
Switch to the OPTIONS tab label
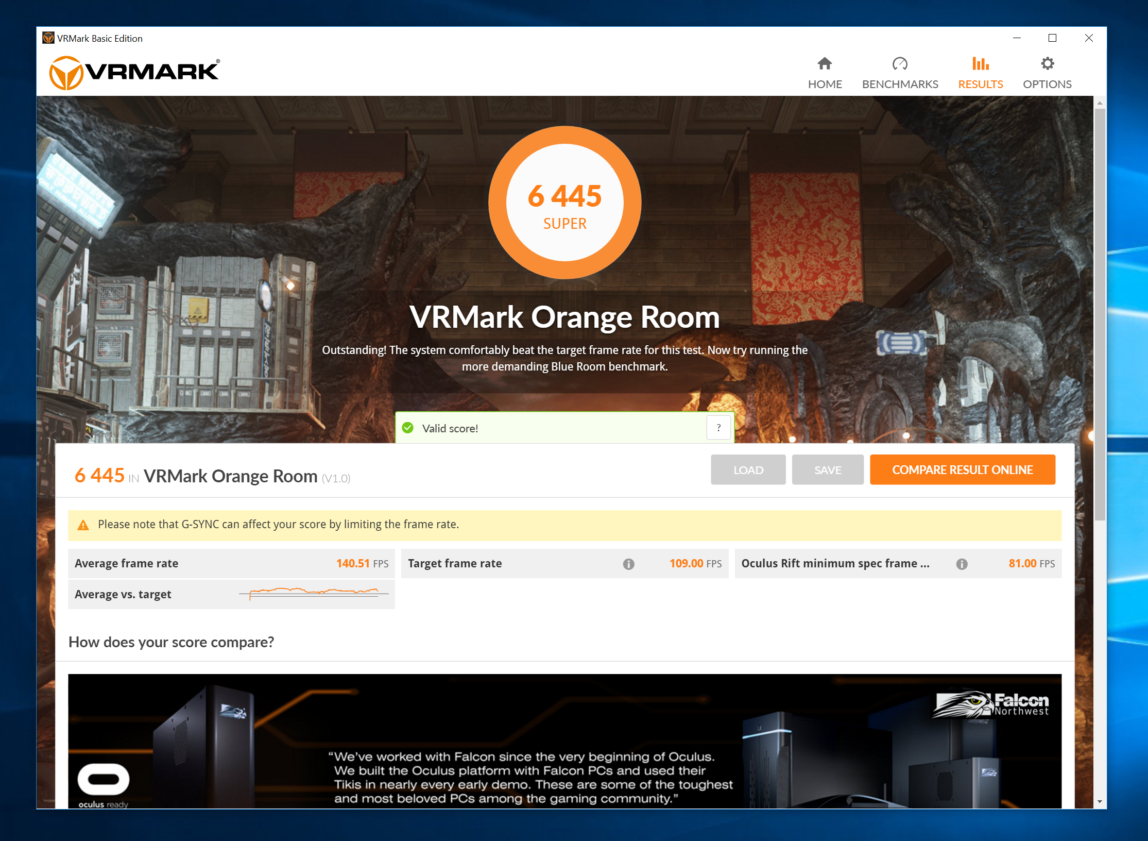click(1047, 84)
